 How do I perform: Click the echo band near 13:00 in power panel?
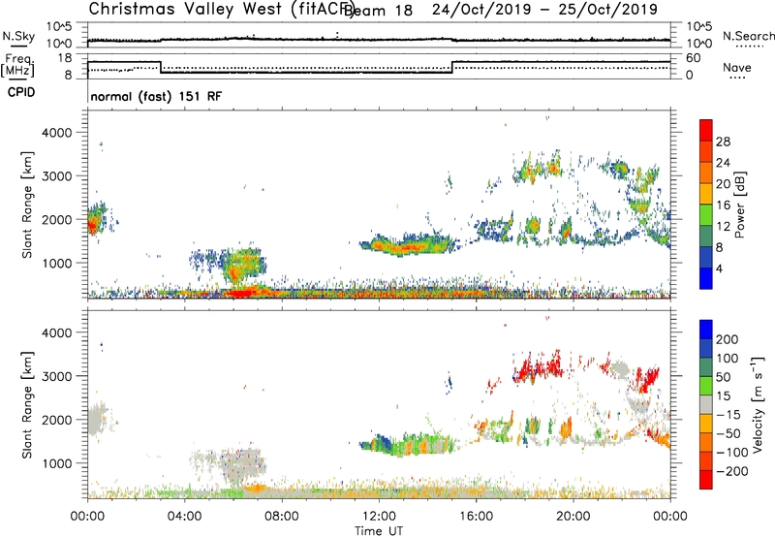pos(408,244)
